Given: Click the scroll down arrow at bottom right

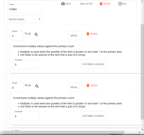Looking at the screenshot, I should (142, 129).
